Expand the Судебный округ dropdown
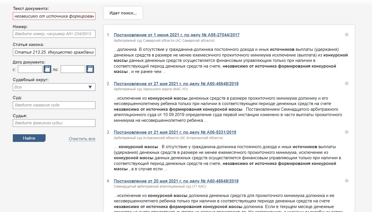This screenshot has width=372, height=212. 54,87
